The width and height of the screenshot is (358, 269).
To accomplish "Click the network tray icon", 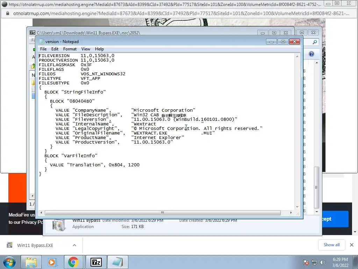I will 314,262.
